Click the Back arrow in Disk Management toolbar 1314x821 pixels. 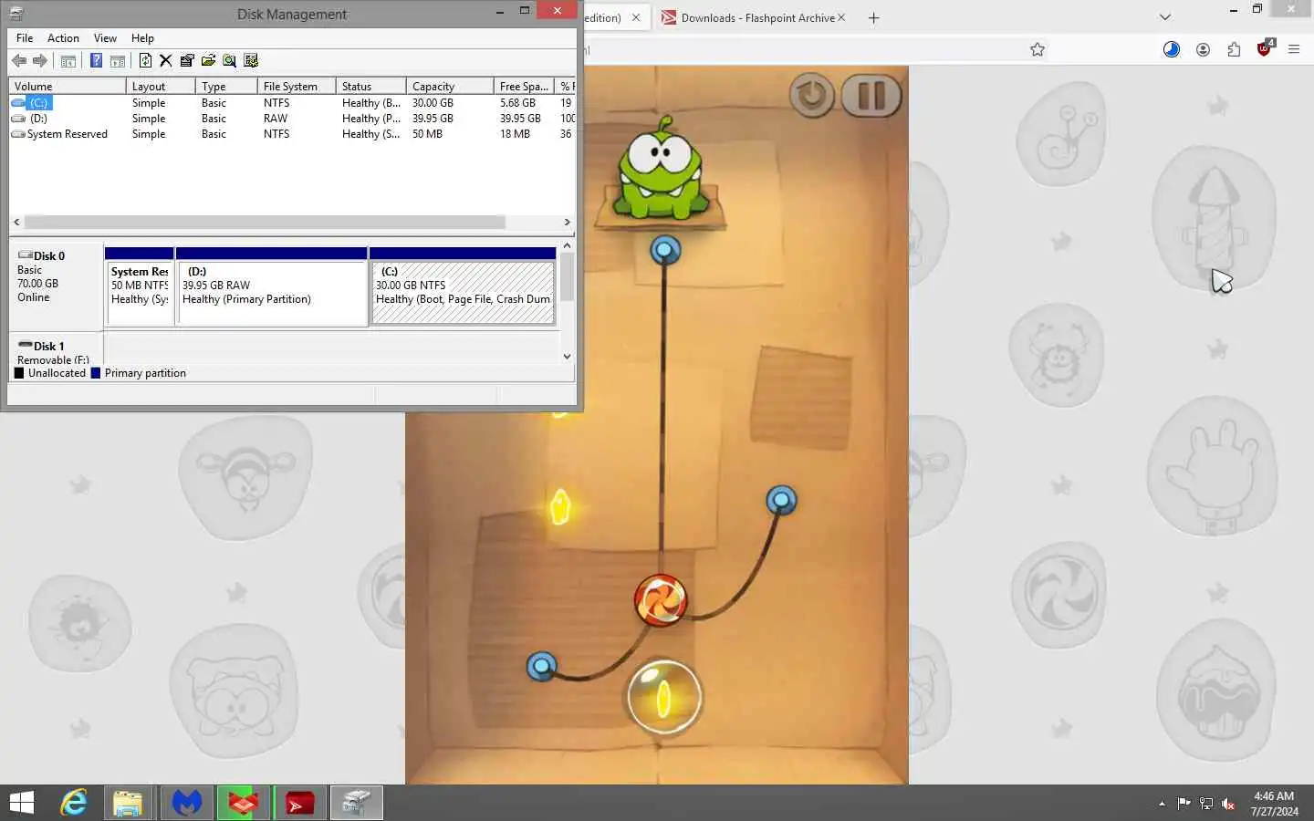point(19,60)
